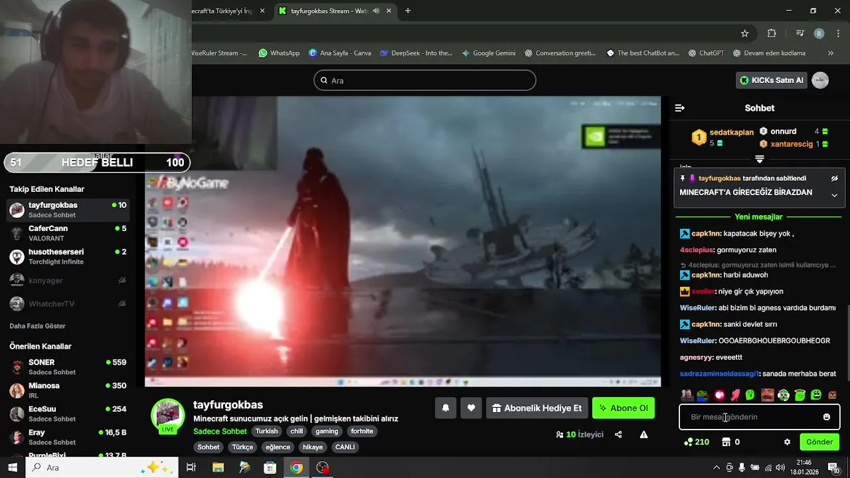Image resolution: width=850 pixels, height=478 pixels.
Task: Open recommended channel Eray
Action: (x=68, y=437)
